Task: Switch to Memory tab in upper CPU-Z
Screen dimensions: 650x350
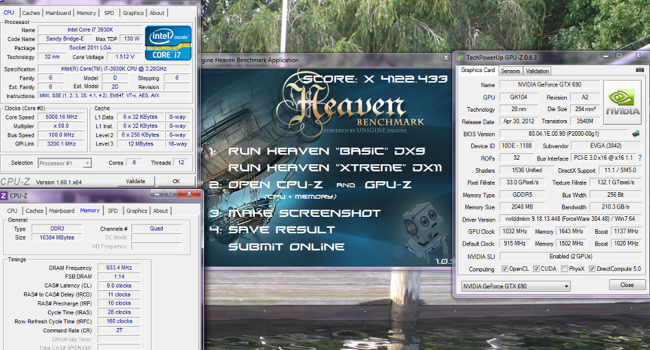Action: 86,13
